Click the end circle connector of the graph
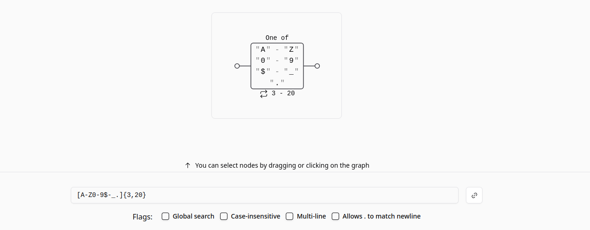The width and height of the screenshot is (590, 230). [x=317, y=66]
